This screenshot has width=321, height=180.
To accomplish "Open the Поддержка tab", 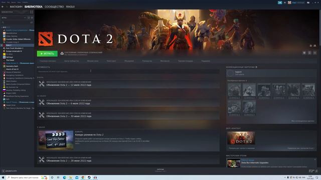I will click(x=206, y=61).
